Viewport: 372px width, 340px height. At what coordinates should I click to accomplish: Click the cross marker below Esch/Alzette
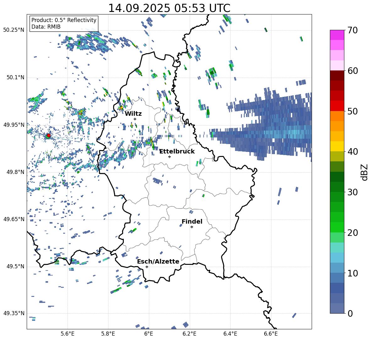(147, 267)
